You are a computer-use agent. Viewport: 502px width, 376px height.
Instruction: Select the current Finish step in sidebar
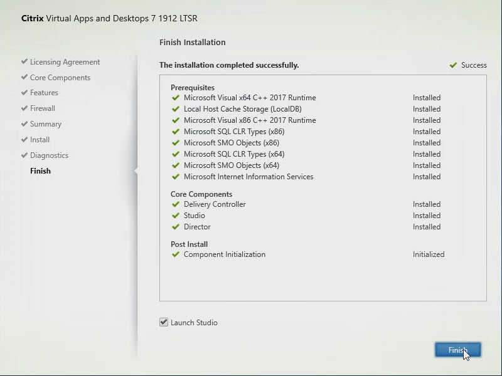click(40, 171)
